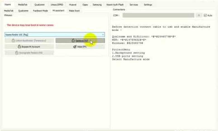Click the 'Connections' group label
This screenshot has width=218, height=131.
point(119,9)
